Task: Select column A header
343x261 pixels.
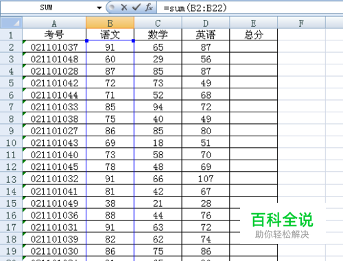Action: coord(54,23)
